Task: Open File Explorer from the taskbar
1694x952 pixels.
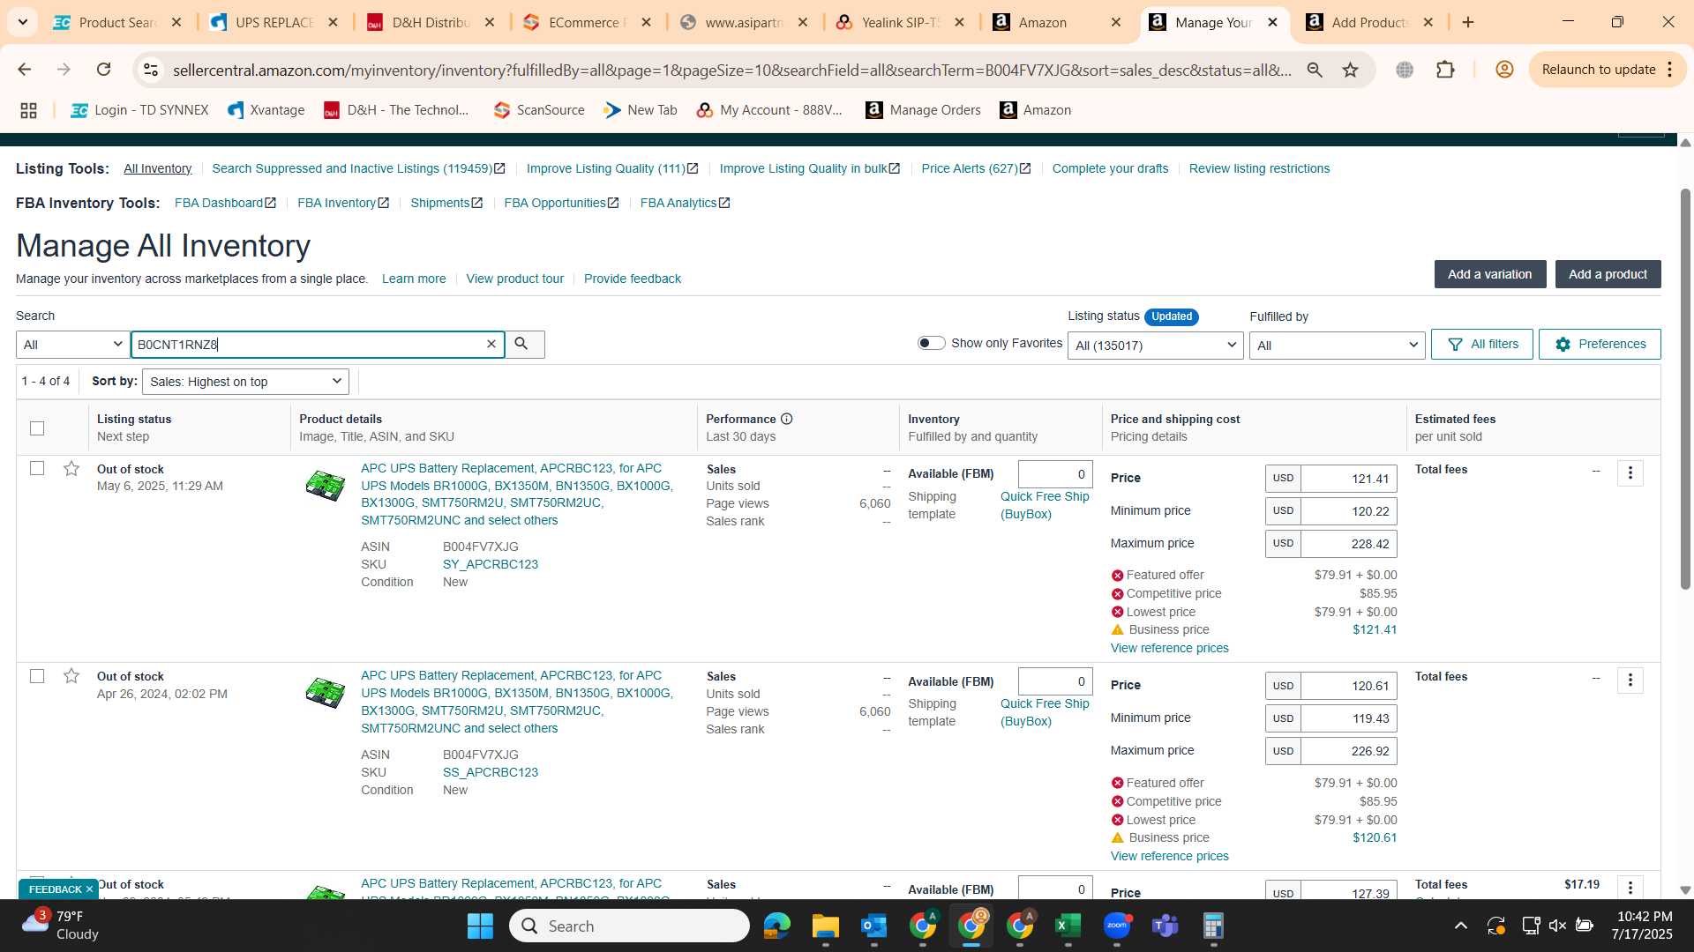Action: click(825, 926)
